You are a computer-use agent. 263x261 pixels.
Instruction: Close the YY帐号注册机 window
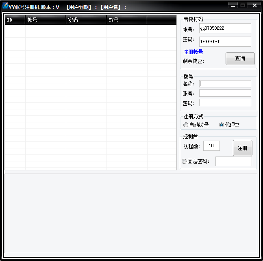pos(254,5)
